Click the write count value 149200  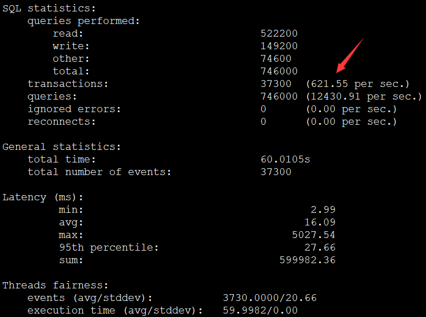[x=279, y=46]
